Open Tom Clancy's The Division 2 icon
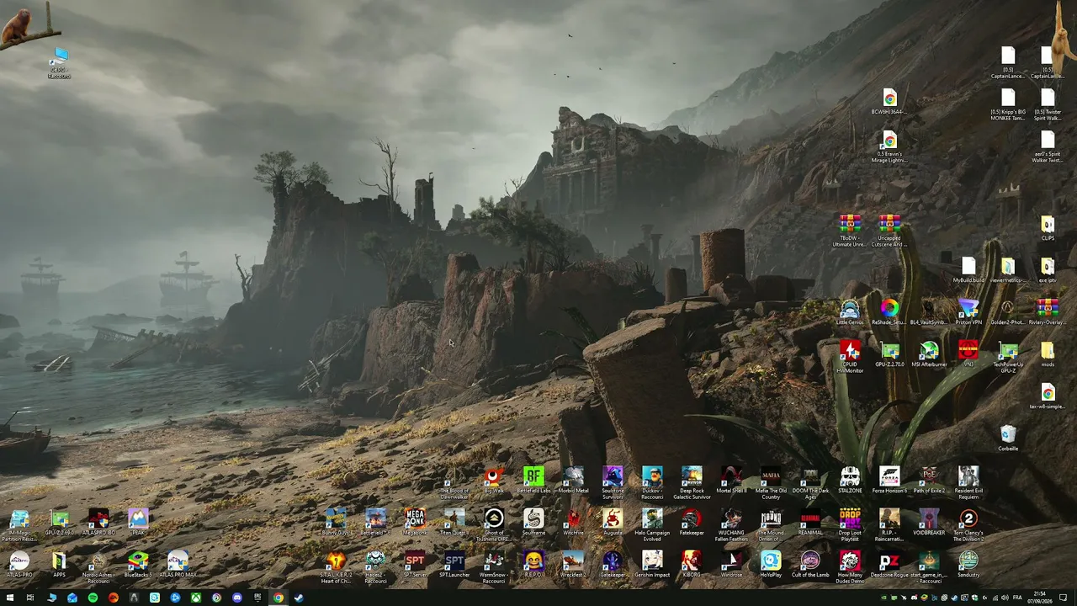The image size is (1077, 606). 968,526
